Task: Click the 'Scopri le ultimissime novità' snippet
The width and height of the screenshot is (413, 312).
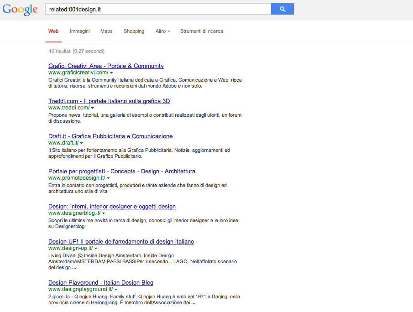Action: 143,223
